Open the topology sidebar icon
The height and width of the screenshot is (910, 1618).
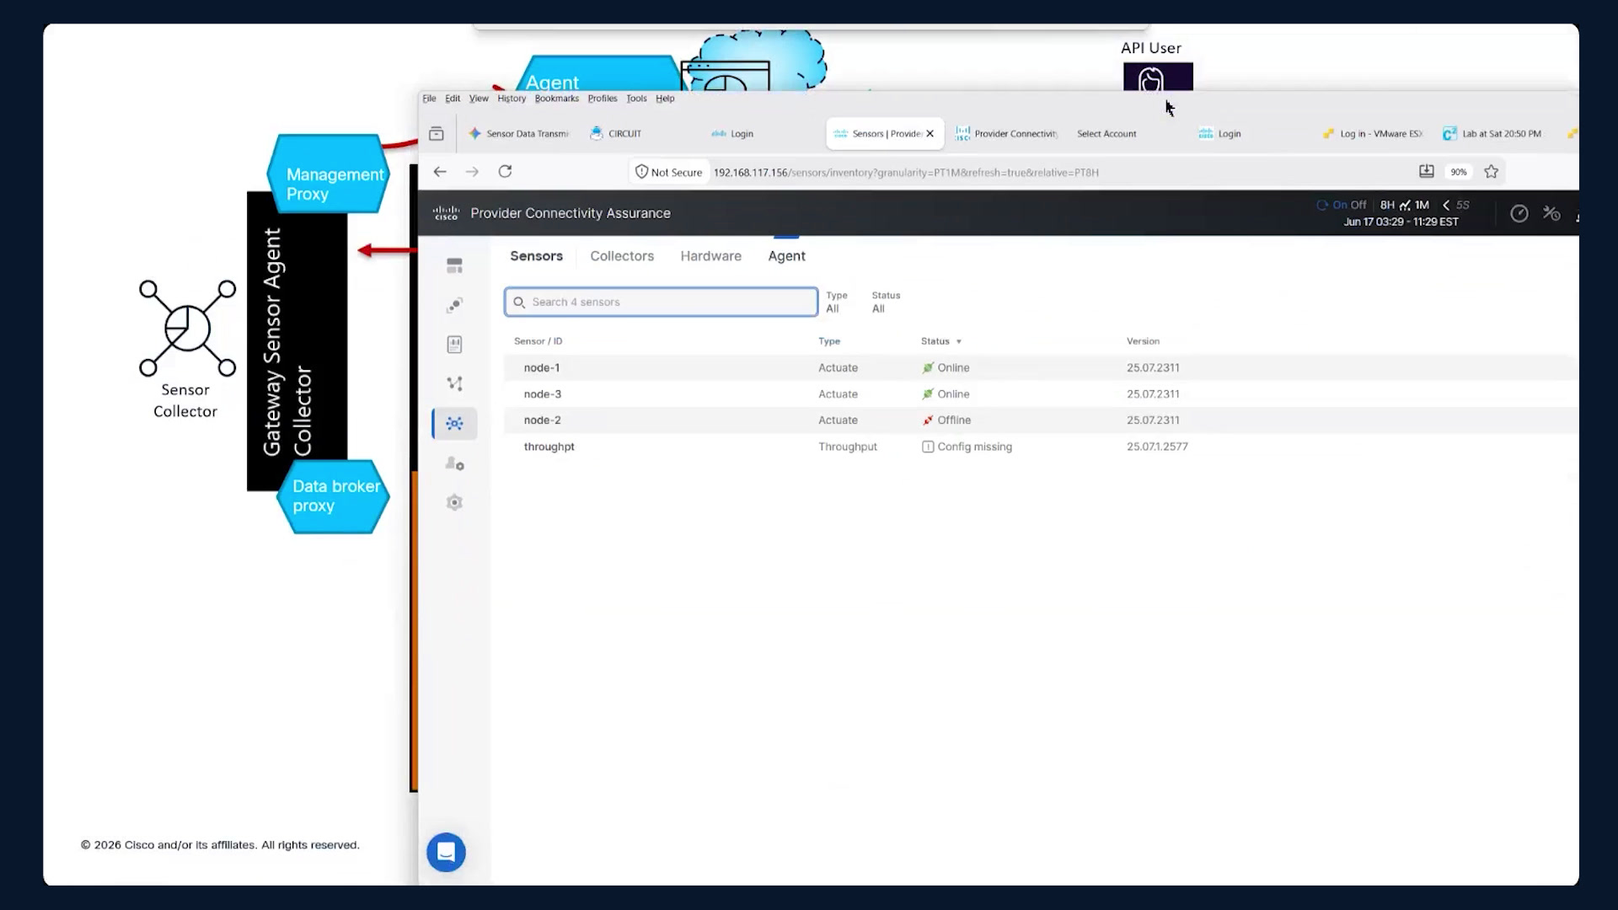454,383
